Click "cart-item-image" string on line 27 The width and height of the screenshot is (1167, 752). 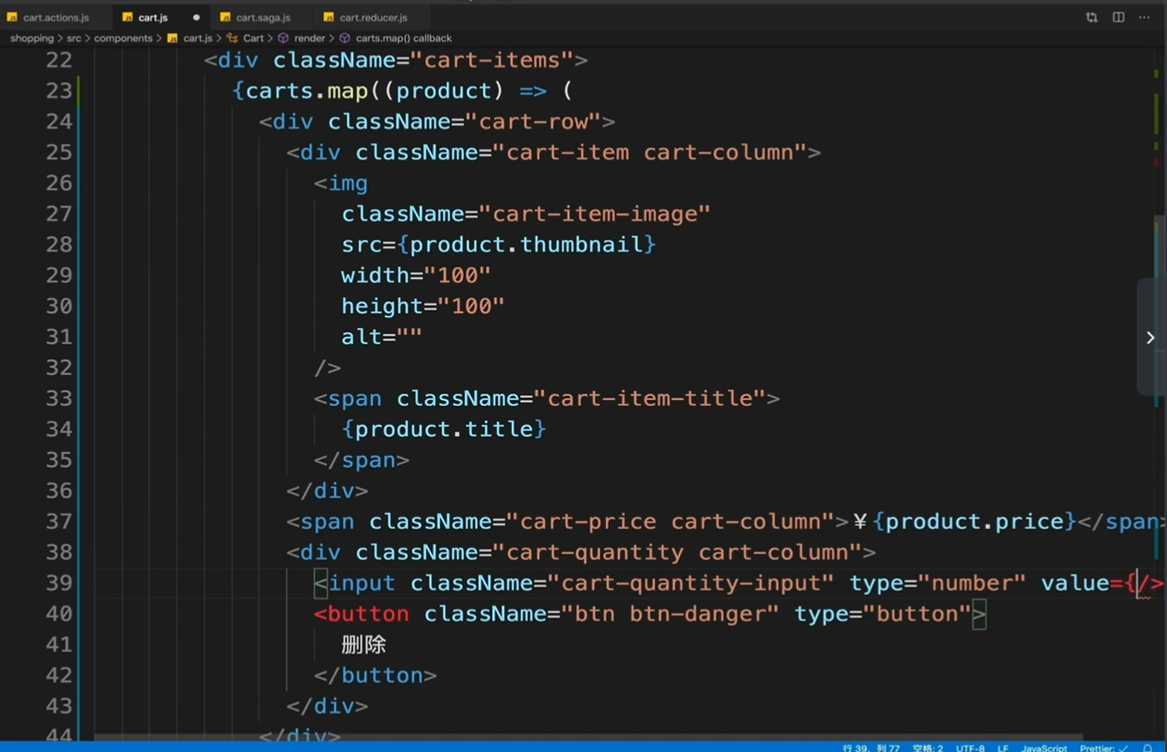point(594,214)
